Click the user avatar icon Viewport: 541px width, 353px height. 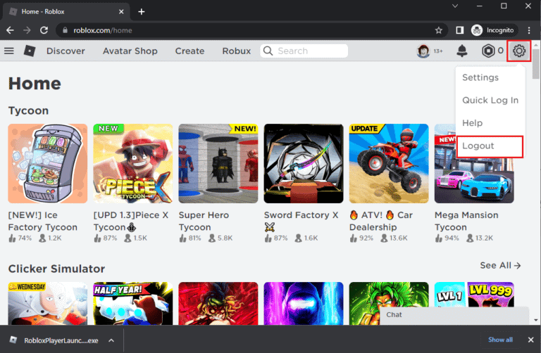click(423, 51)
